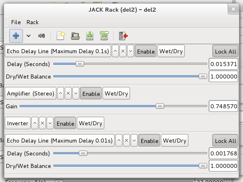This screenshot has height=182, width=243.
Task: Click the Save As toolbar icon
Action: [104, 36]
